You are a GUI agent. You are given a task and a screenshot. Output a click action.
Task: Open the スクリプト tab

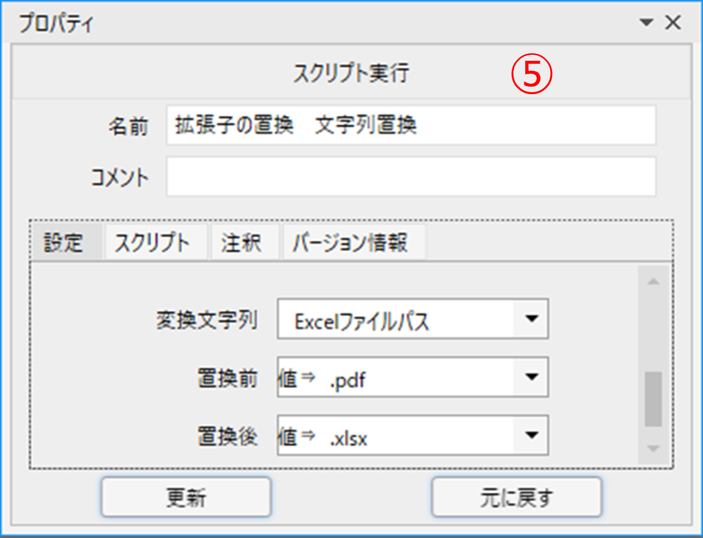tap(152, 243)
